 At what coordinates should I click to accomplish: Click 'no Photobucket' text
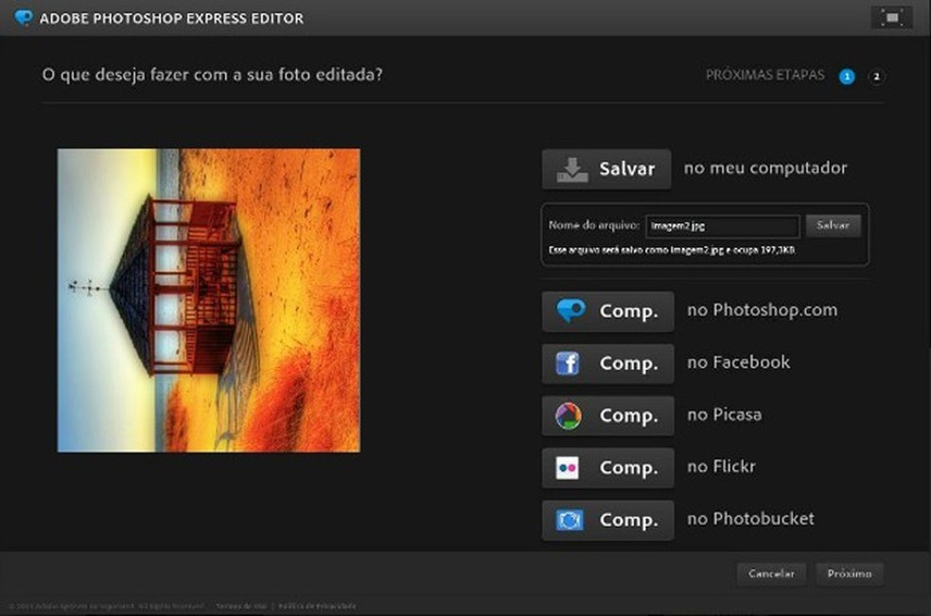pos(750,519)
